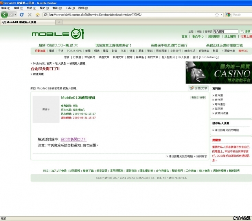Click the site favicon in the address bar

pyautogui.click(x=46, y=15)
